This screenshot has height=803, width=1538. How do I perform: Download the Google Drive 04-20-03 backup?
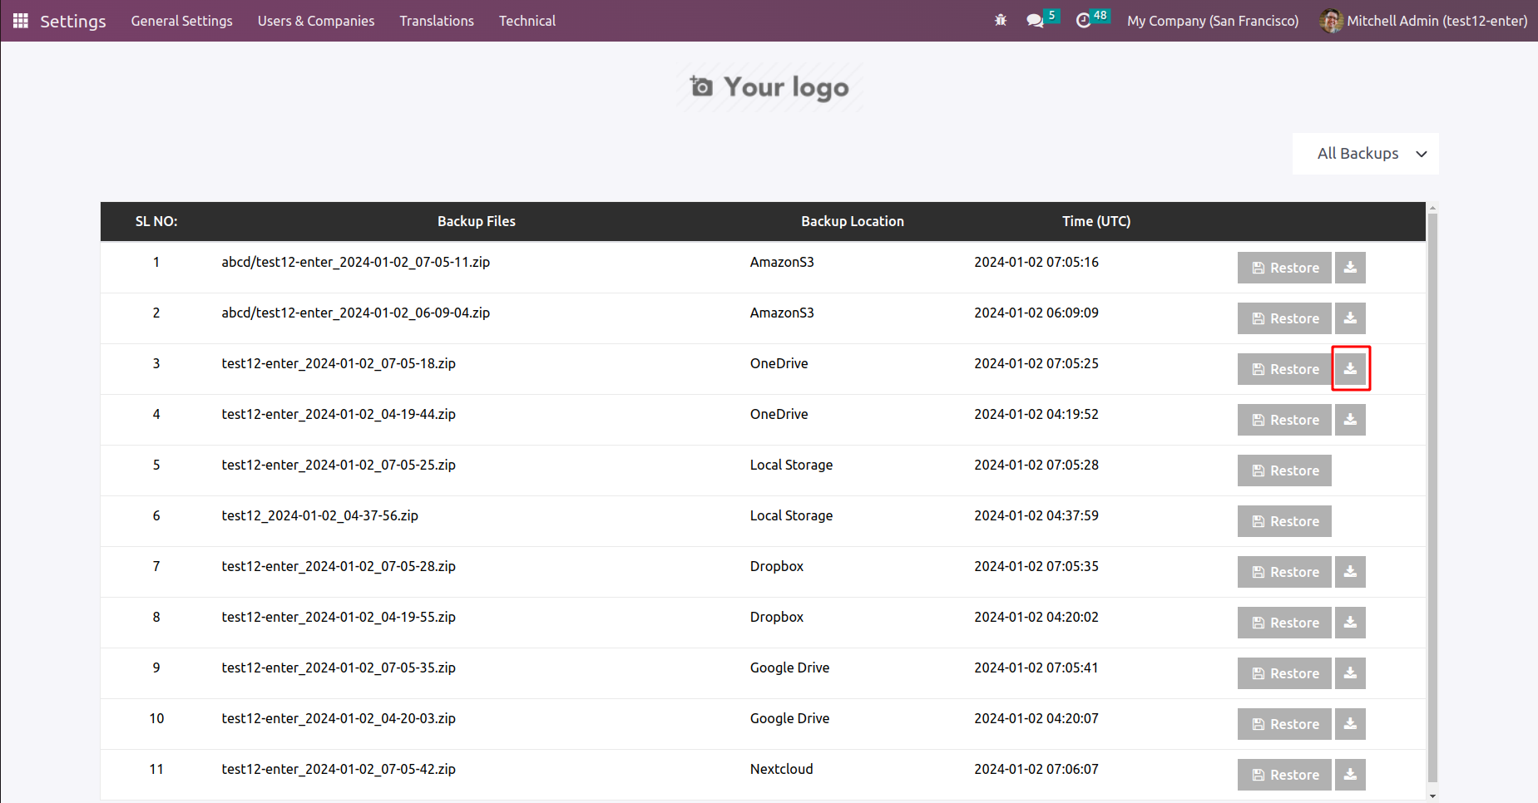pos(1350,724)
